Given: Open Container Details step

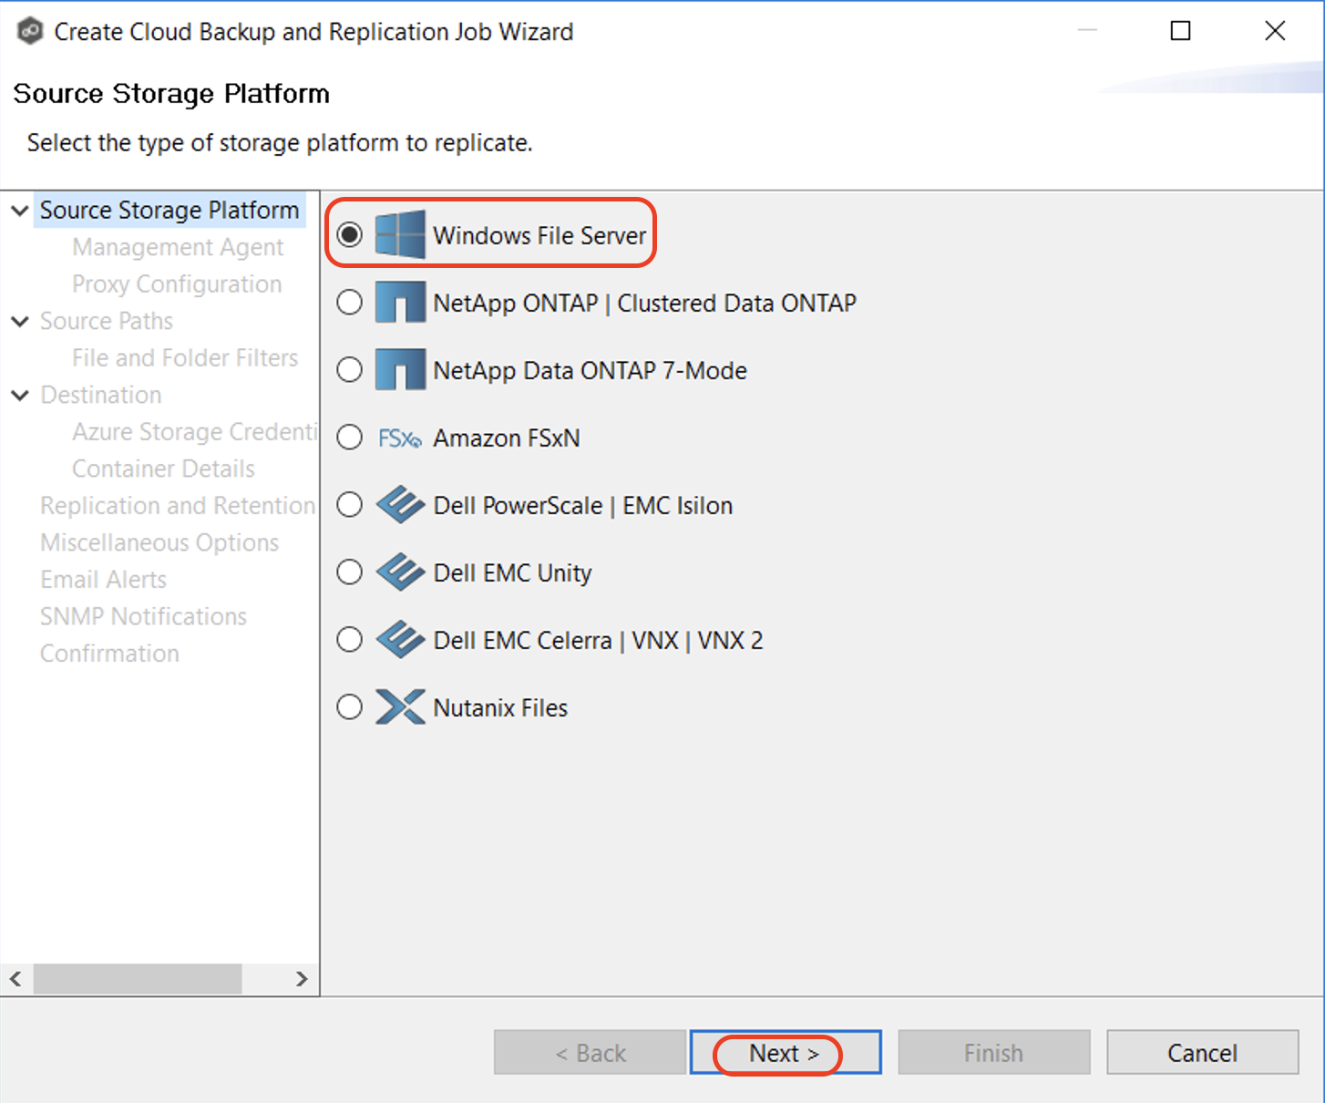Looking at the screenshot, I should pos(163,469).
